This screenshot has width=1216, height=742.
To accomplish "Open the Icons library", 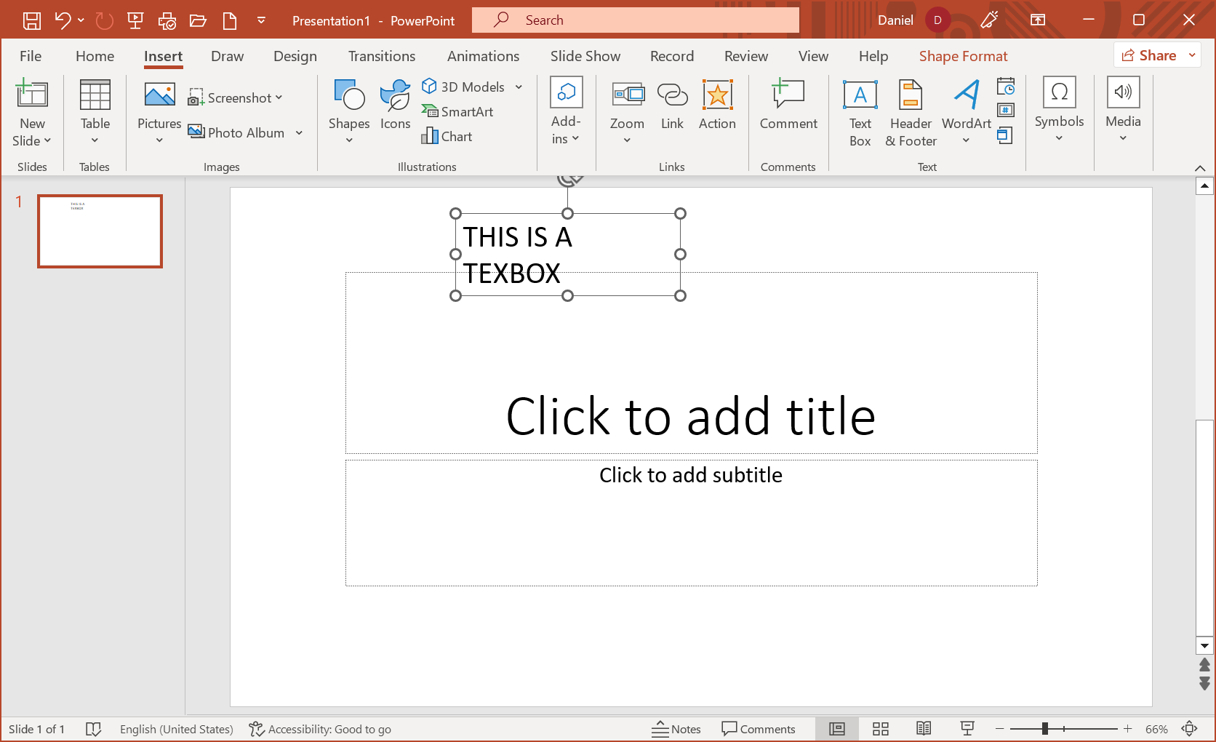I will pos(395,105).
